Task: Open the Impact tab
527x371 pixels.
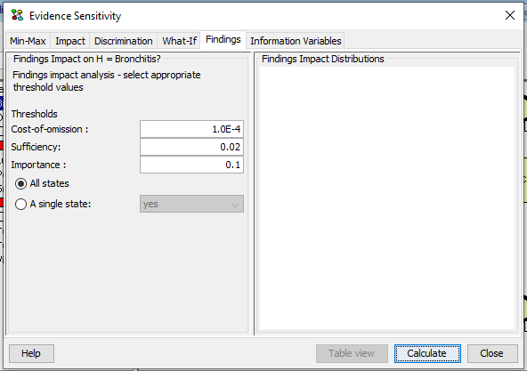Action: (x=70, y=41)
